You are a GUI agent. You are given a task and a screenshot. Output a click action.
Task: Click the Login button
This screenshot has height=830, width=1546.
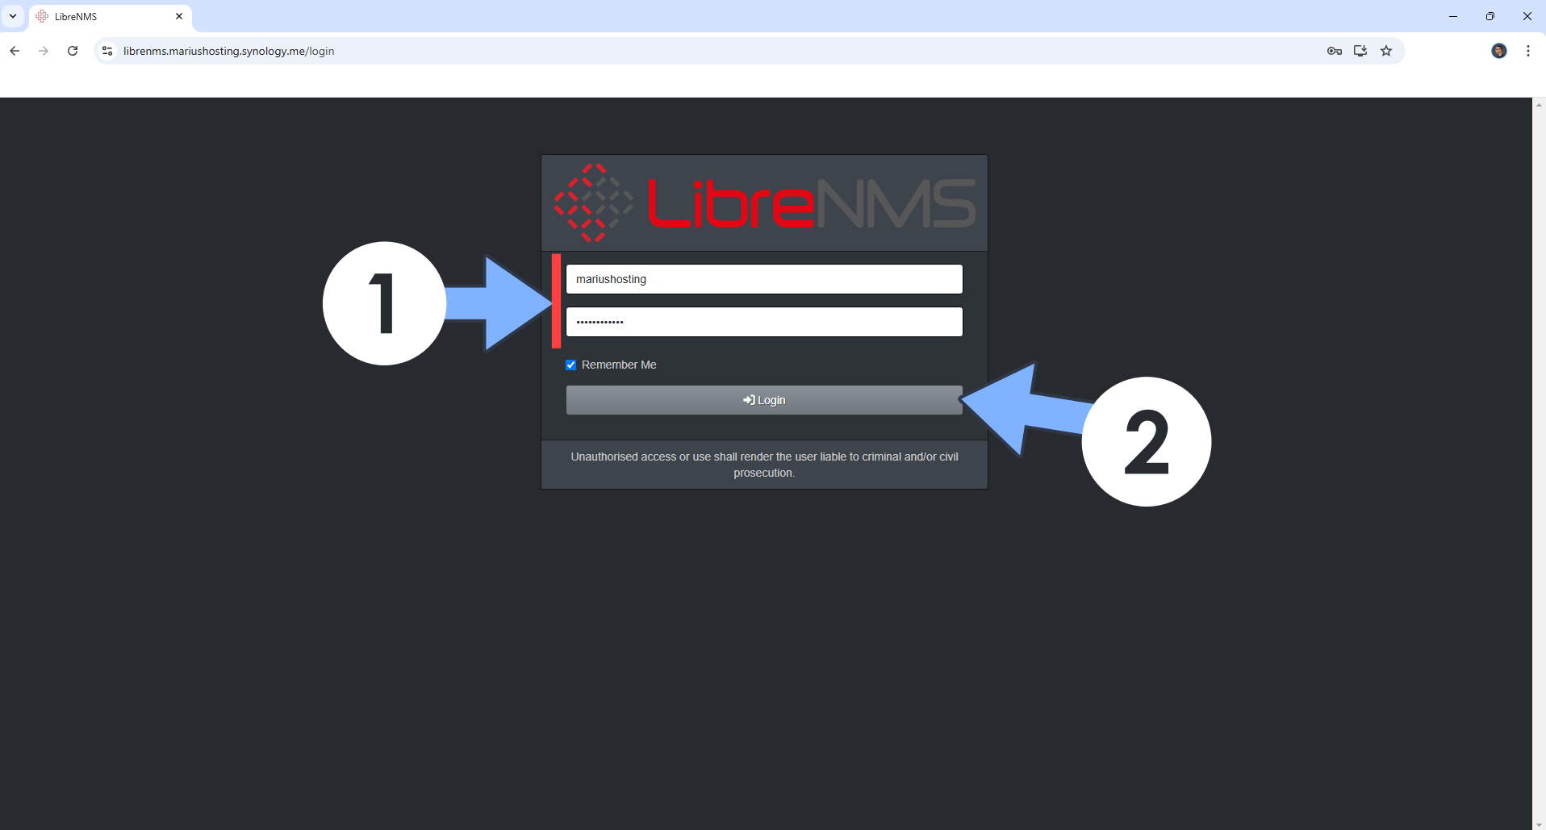764,400
